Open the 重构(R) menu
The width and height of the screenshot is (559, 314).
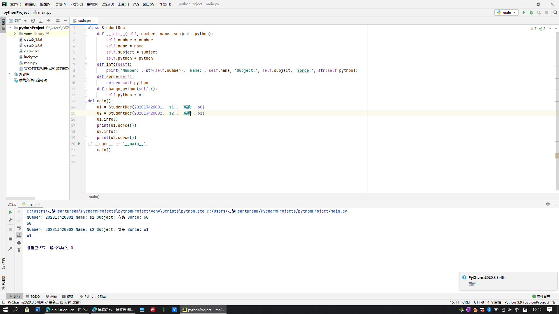(92, 4)
